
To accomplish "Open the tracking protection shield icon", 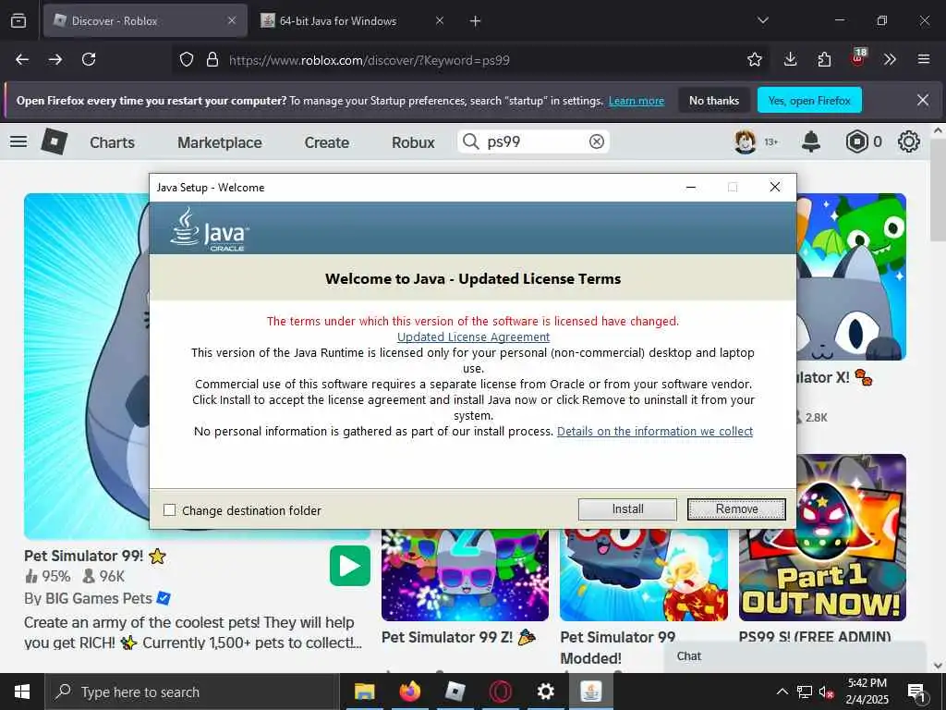I will [x=187, y=60].
